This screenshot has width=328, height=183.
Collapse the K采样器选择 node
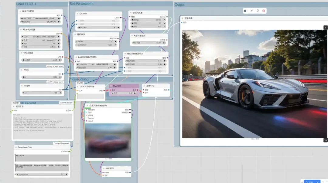point(132,36)
